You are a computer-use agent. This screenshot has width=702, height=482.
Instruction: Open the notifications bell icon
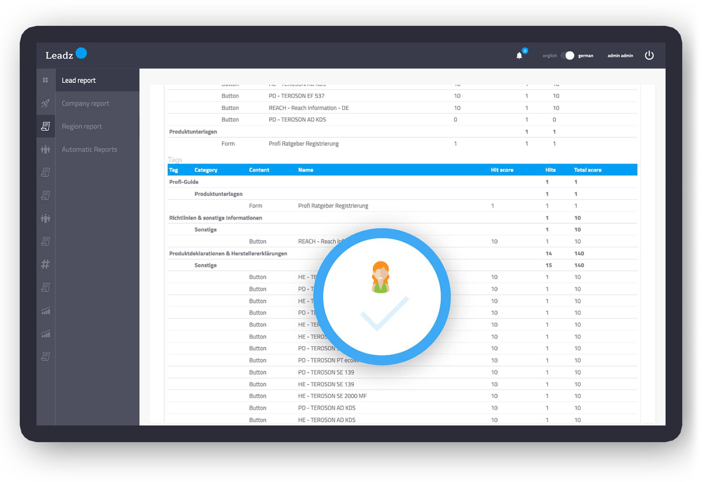(519, 56)
